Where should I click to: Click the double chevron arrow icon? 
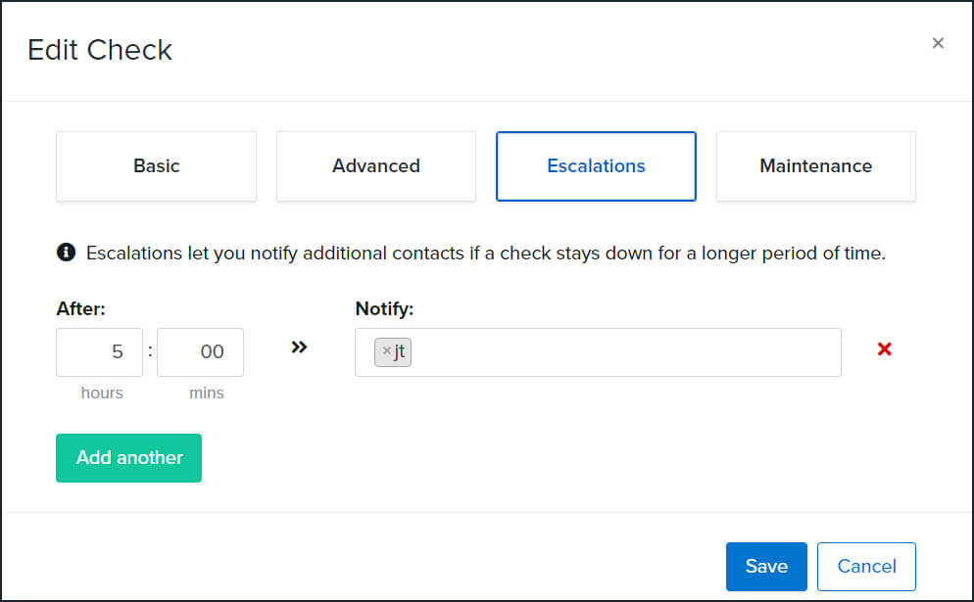(299, 347)
